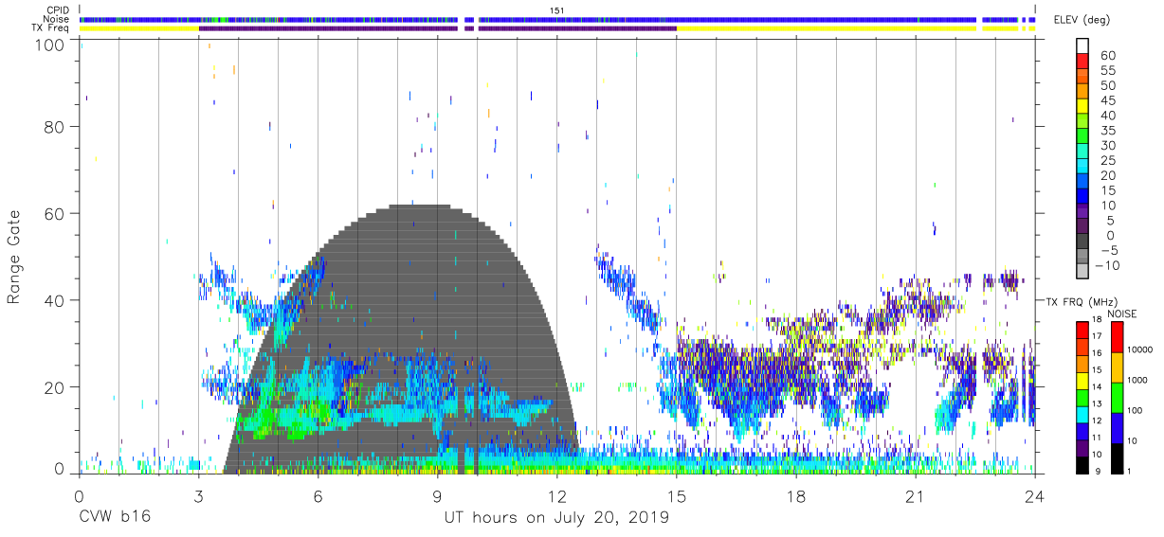Click the 3 tick on the UT hours axis
This screenshot has height=537, width=1164.
198,496
